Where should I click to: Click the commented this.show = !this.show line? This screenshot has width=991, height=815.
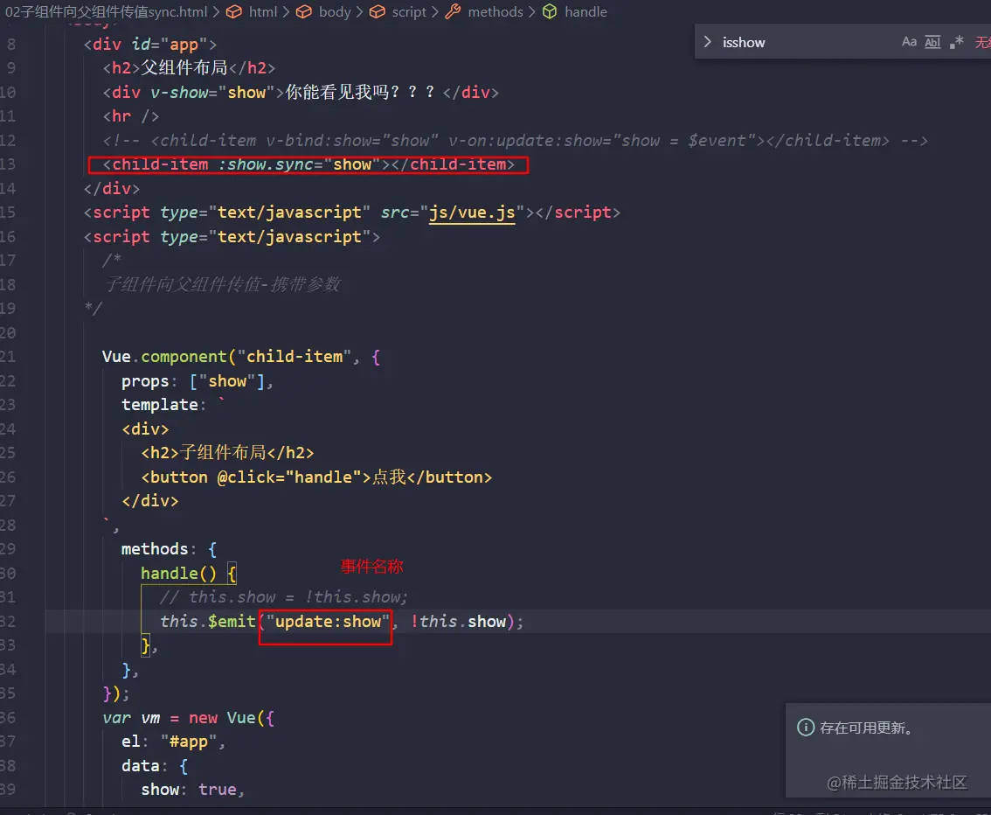[x=284, y=597]
